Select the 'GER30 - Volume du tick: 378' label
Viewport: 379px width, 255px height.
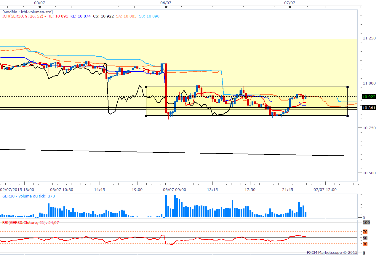tap(28, 196)
